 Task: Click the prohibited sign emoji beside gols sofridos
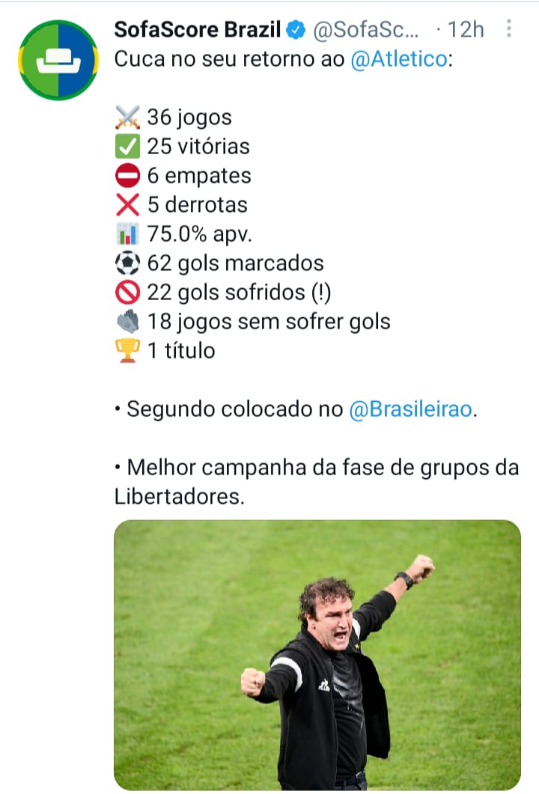tap(128, 293)
